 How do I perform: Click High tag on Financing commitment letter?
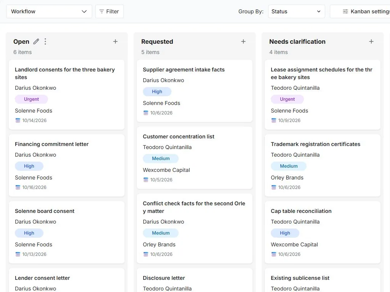click(x=29, y=166)
